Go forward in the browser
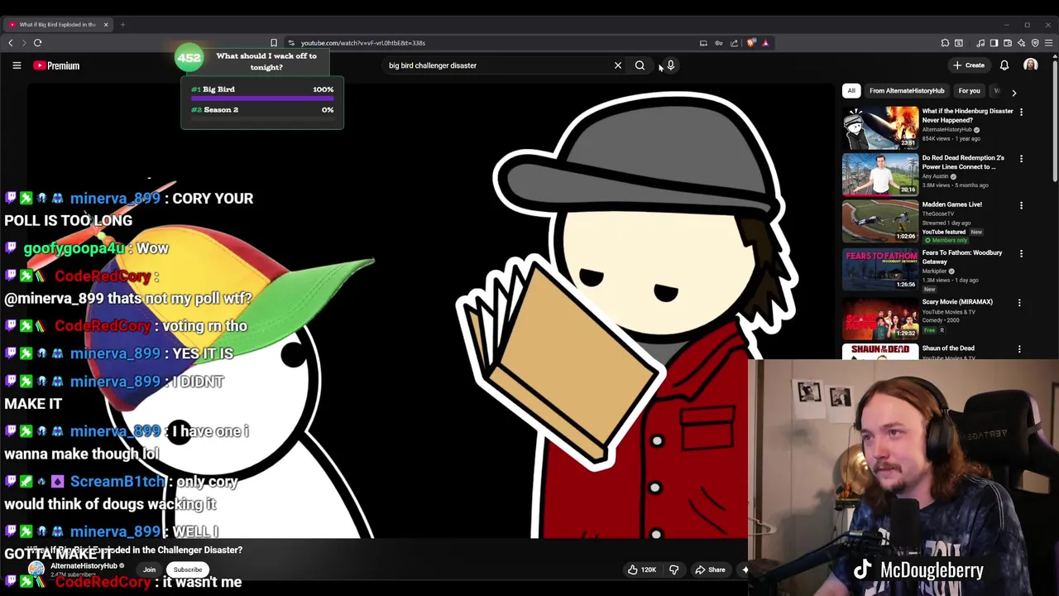The height and width of the screenshot is (596, 1059). pyautogui.click(x=24, y=43)
